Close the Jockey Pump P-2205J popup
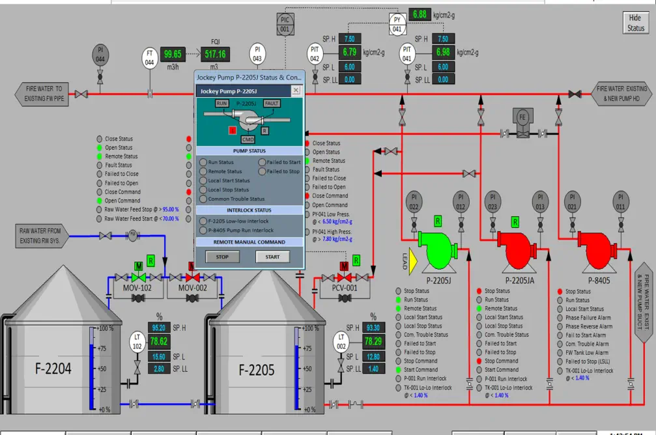Screen dimensions: 656x435 click(295, 91)
